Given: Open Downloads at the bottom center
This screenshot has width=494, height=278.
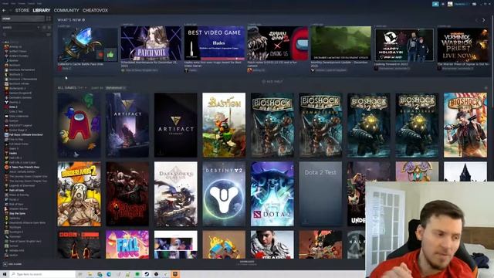Looking at the screenshot, I should point(247,263).
